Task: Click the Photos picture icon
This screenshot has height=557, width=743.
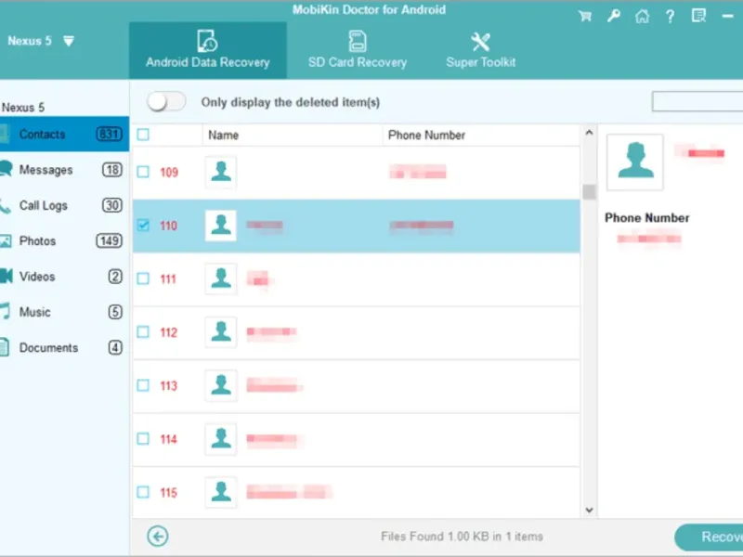Action: [6, 240]
